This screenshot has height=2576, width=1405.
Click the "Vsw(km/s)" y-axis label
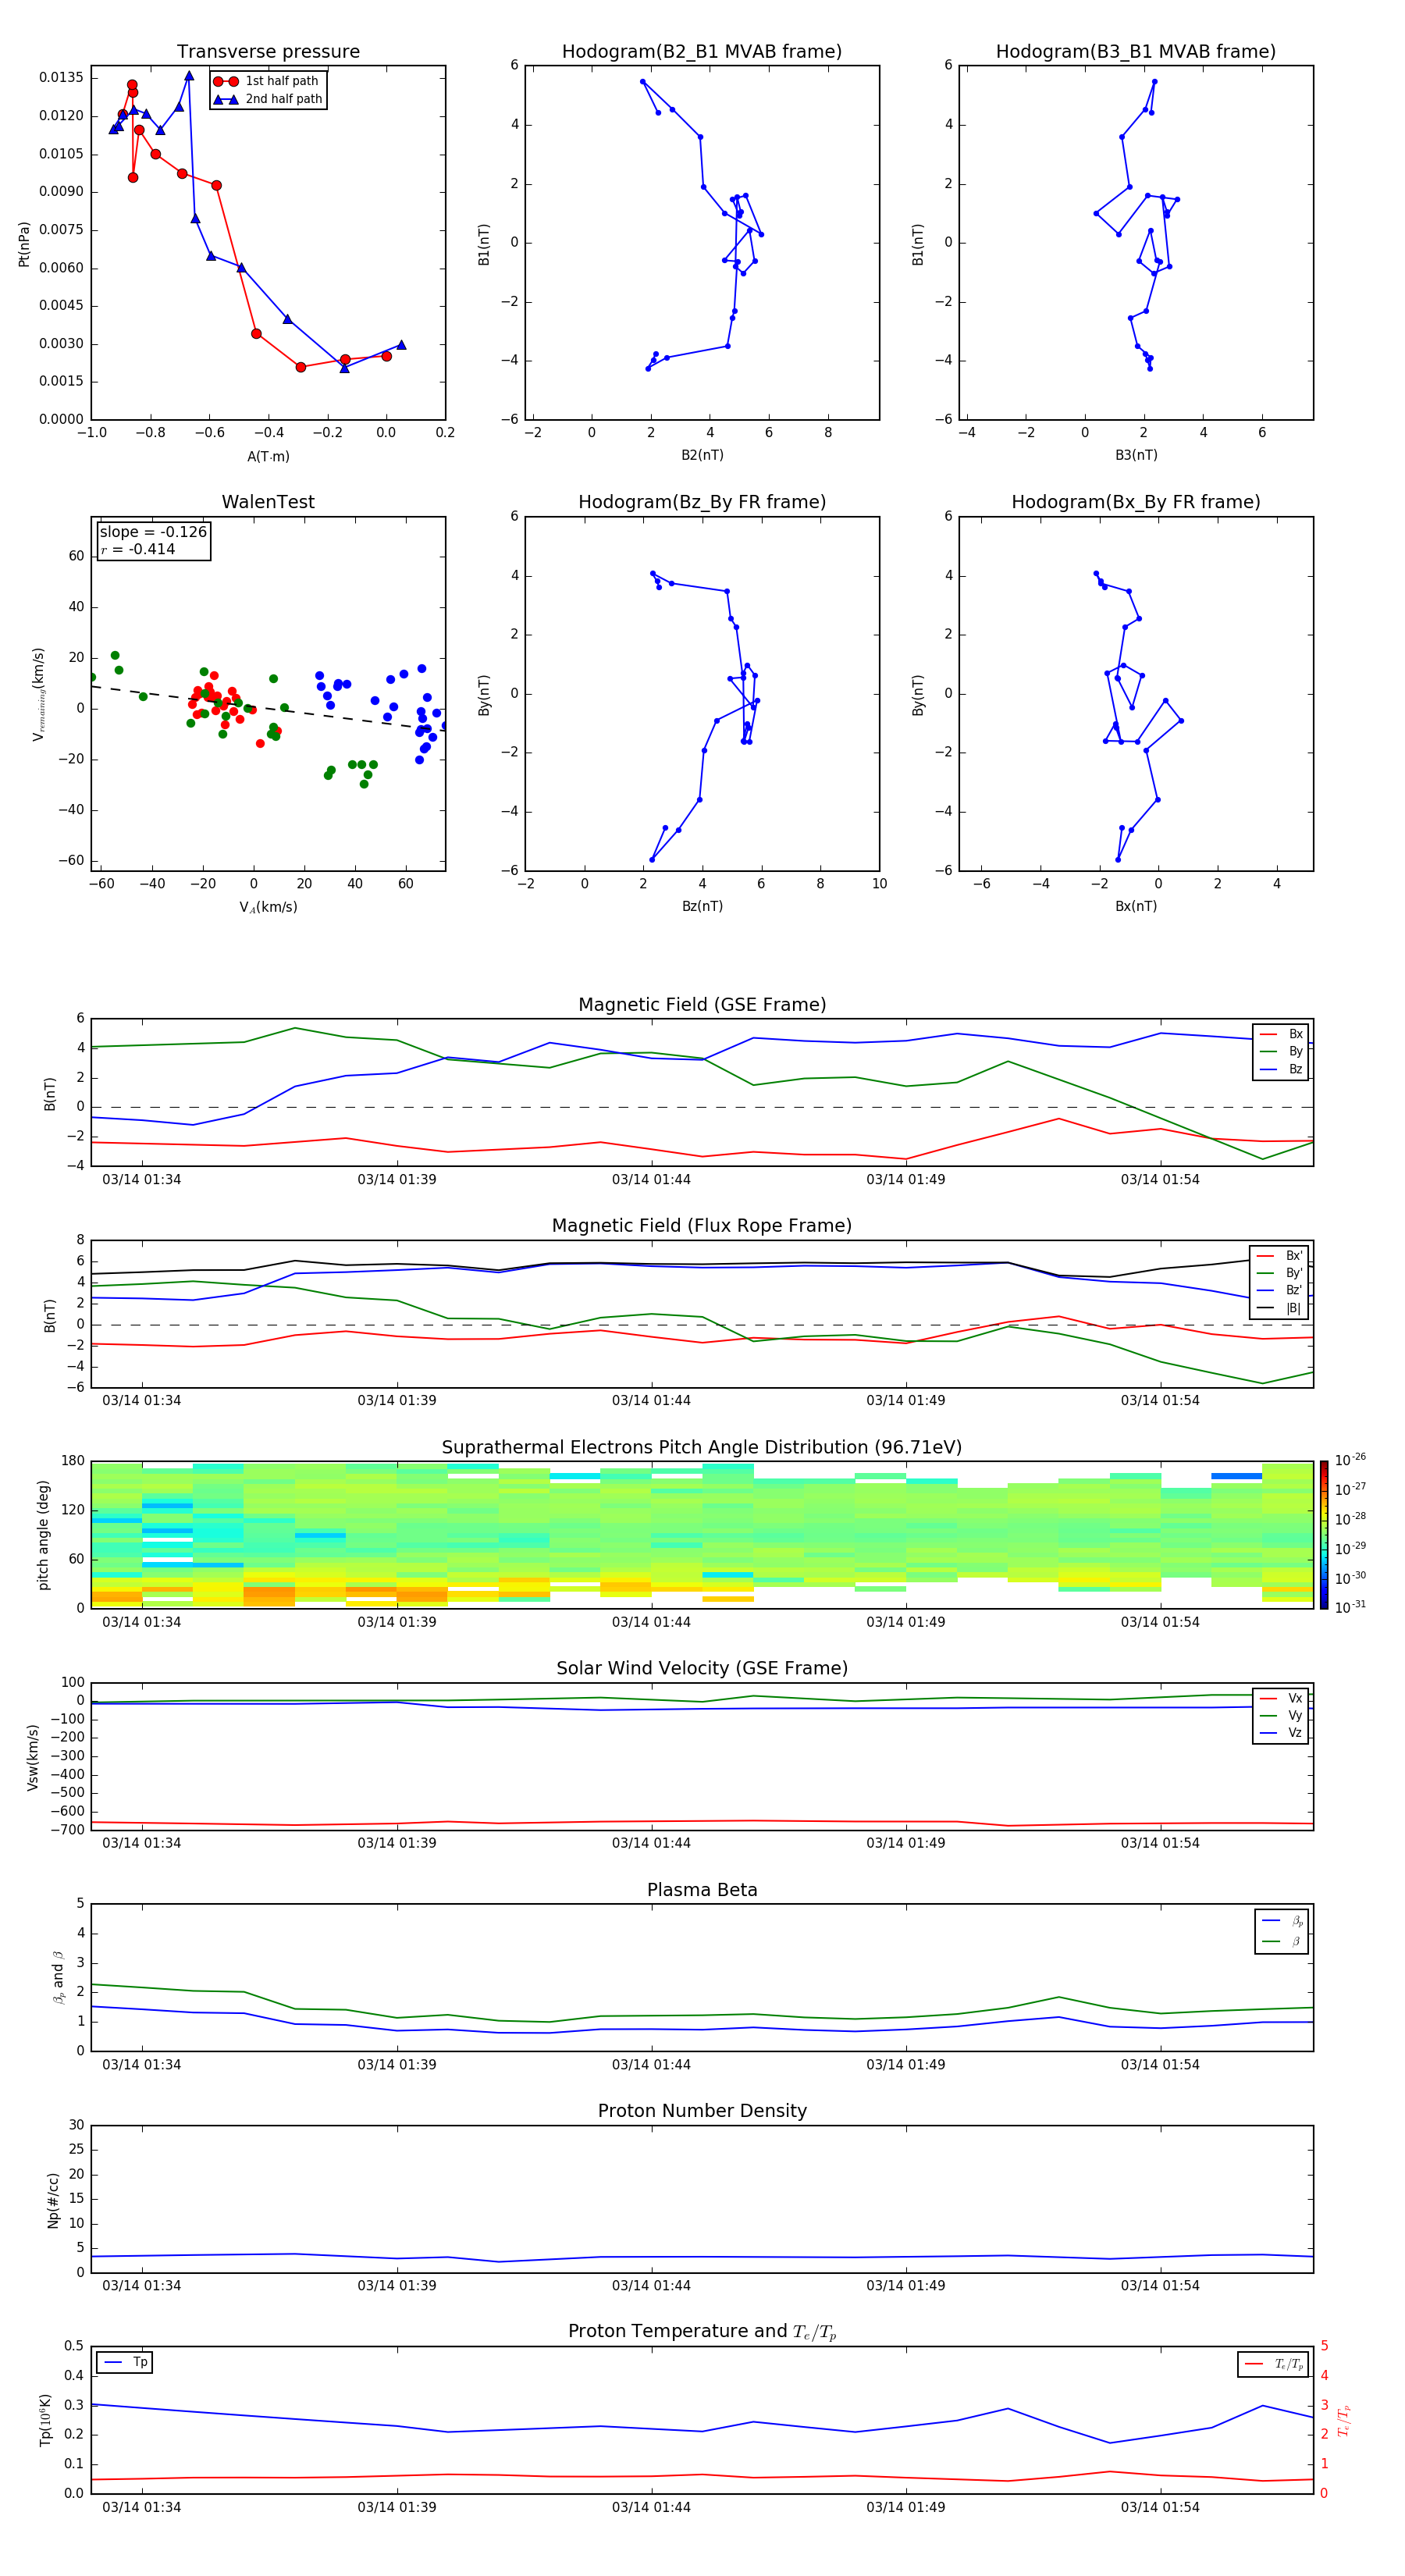click(x=33, y=1757)
